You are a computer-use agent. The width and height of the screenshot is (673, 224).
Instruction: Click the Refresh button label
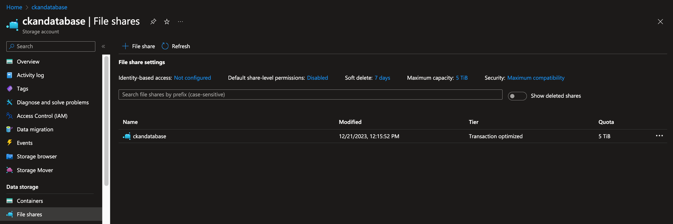pyautogui.click(x=181, y=46)
